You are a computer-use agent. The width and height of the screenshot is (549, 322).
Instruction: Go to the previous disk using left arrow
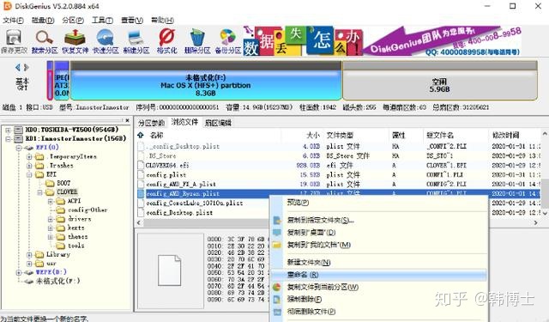coord(18,67)
